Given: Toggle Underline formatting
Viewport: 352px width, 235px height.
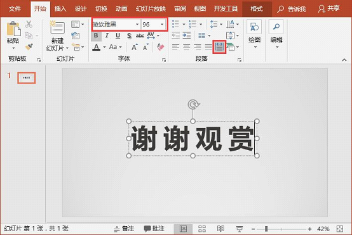Looking at the screenshot, I should (x=118, y=35).
